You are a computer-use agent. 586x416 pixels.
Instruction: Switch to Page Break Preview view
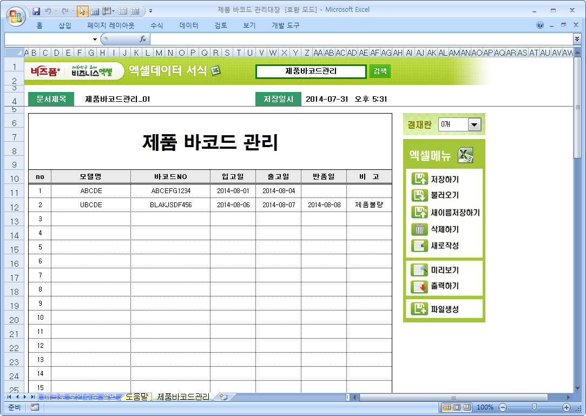click(x=466, y=407)
